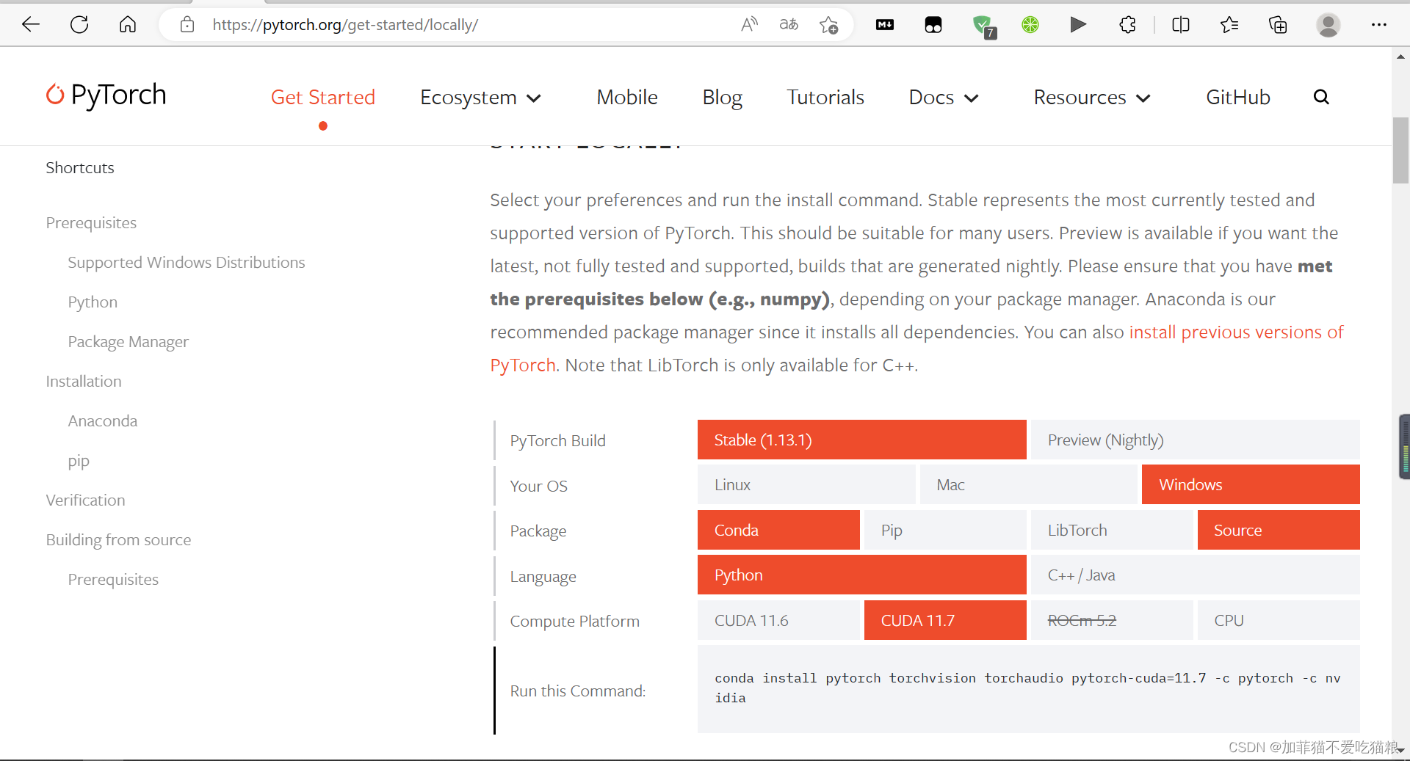
Task: Open the Markdown extension icon
Action: click(x=885, y=25)
